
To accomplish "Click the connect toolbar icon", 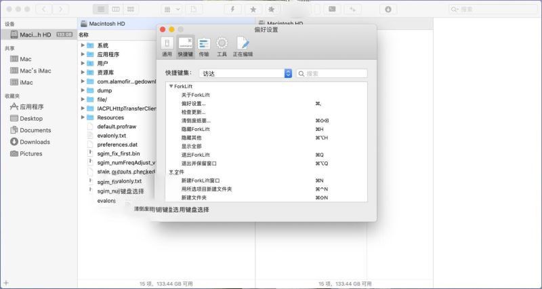I will pyautogui.click(x=352, y=9).
